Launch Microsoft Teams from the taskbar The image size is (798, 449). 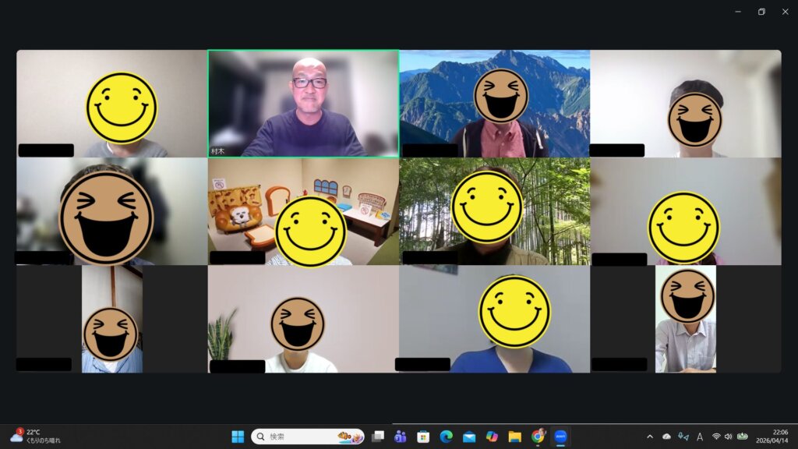(x=401, y=437)
